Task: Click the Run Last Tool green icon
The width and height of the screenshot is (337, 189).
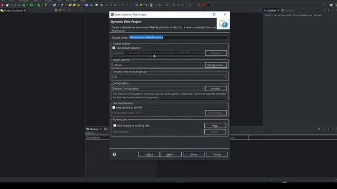Action: (x=46, y=5)
